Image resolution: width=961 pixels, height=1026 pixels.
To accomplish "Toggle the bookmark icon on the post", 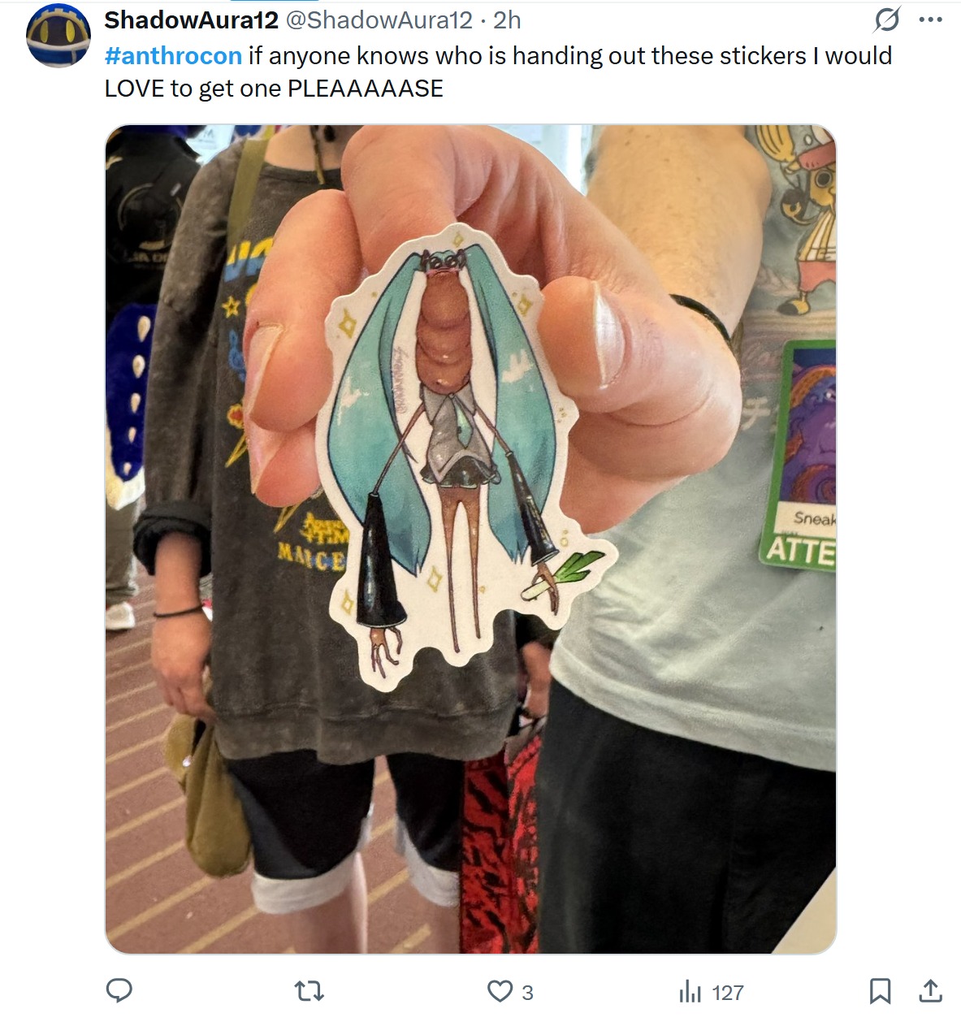I will point(881,991).
